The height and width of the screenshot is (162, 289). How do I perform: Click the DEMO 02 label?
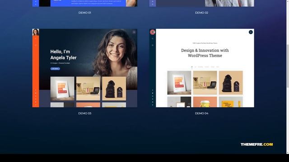tap(202, 13)
